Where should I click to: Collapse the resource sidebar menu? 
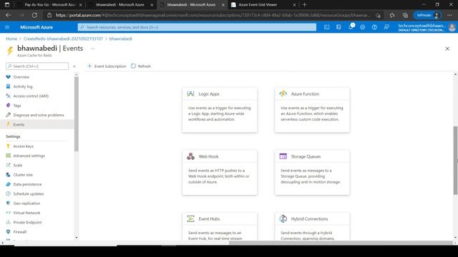tap(74, 66)
